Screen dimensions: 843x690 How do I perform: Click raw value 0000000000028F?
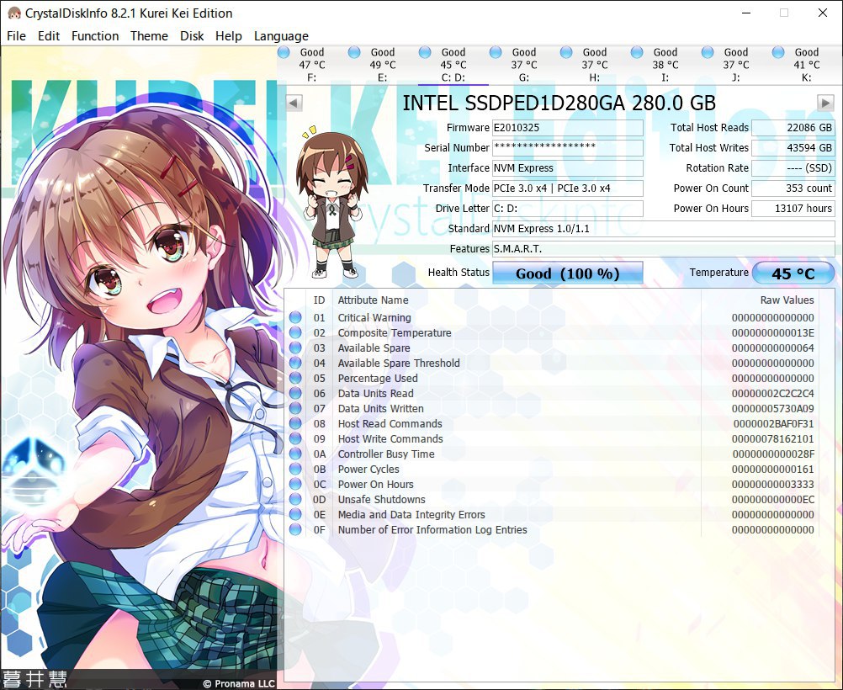(773, 454)
